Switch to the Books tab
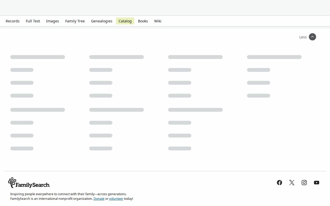Viewport: 330px width, 206px height. [143, 21]
